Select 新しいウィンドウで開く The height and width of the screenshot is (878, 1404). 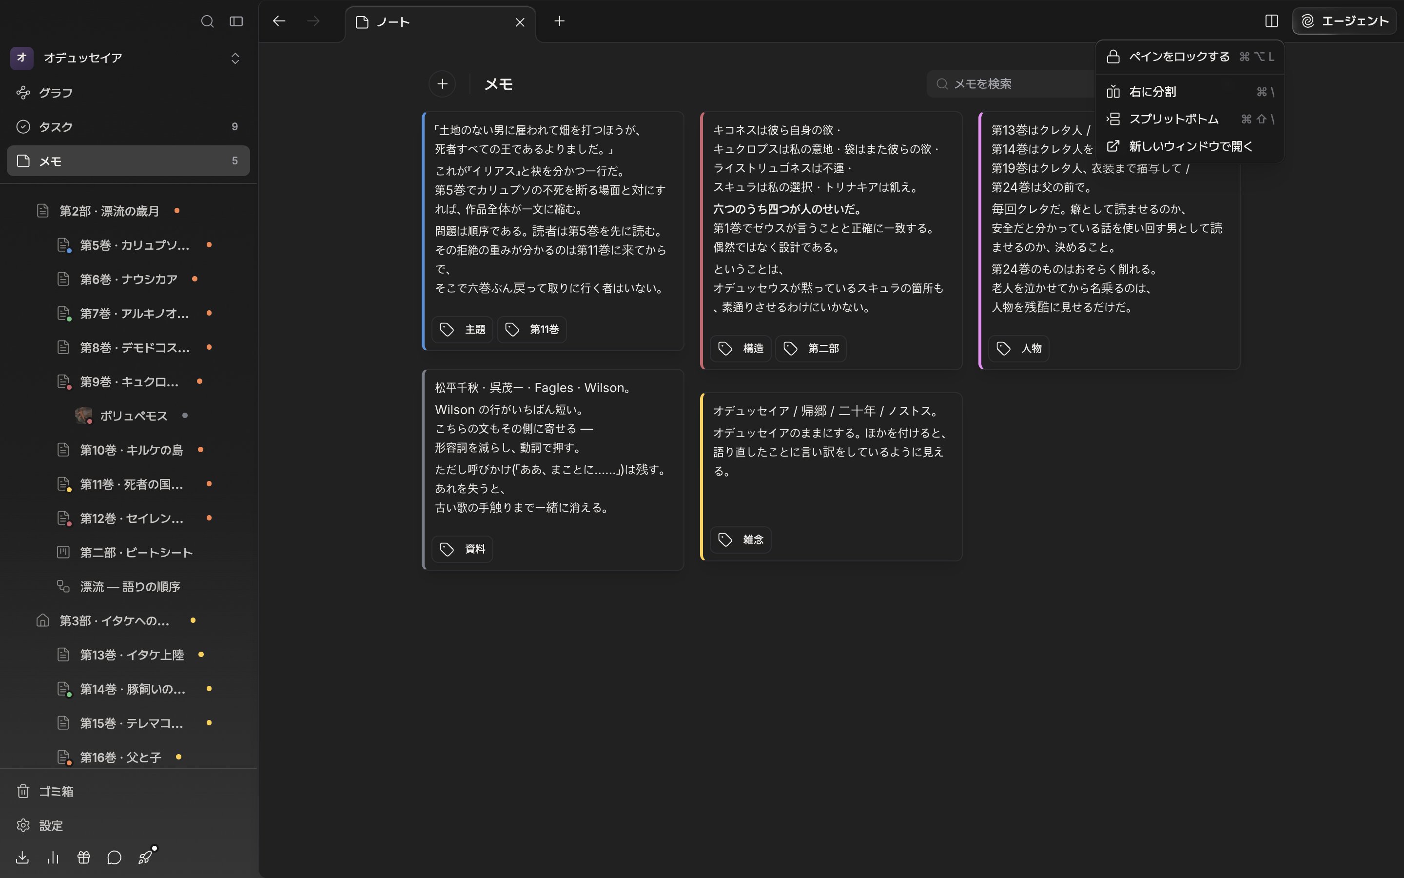pyautogui.click(x=1189, y=146)
